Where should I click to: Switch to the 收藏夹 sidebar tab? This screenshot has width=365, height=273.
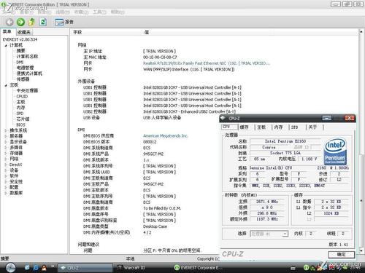24,32
